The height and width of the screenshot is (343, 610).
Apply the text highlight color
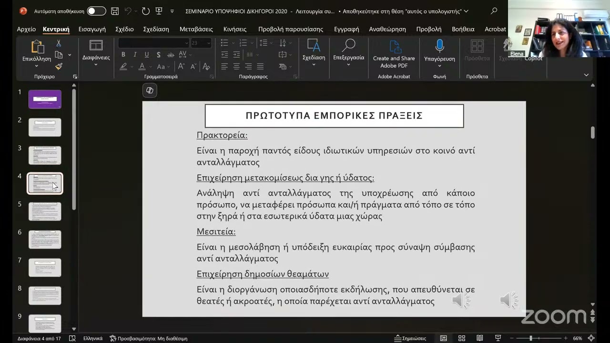tap(123, 67)
